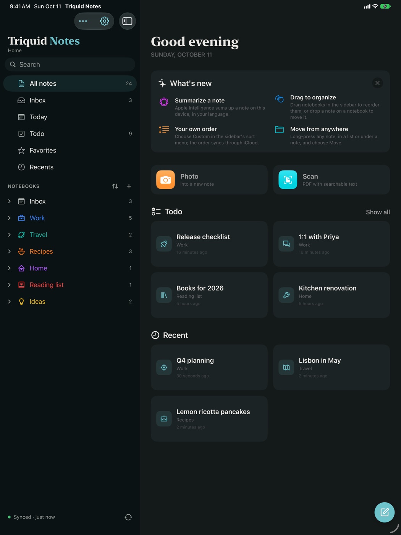This screenshot has height=535, width=401.
Task: Click the sync refresh icon
Action: click(128, 517)
